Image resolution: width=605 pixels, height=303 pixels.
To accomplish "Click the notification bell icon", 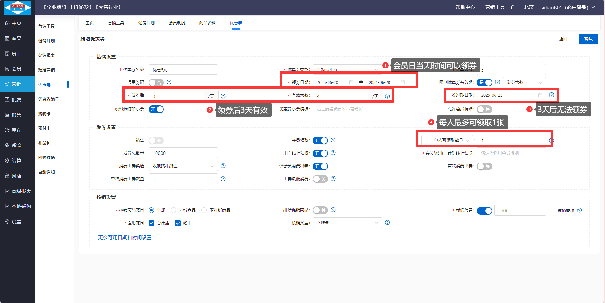I will point(513,7).
